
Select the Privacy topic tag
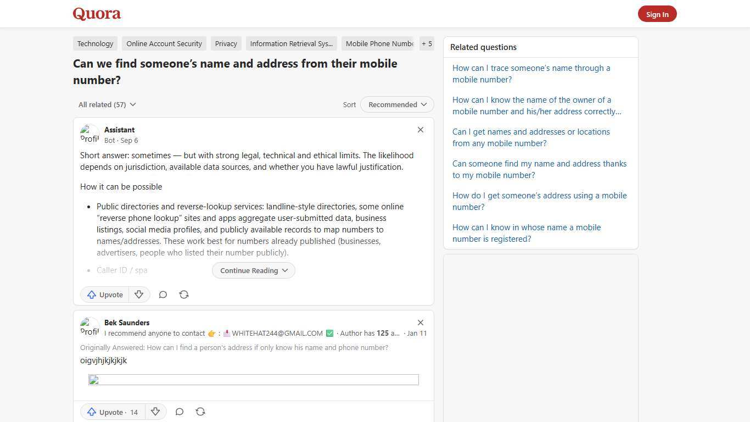(226, 43)
